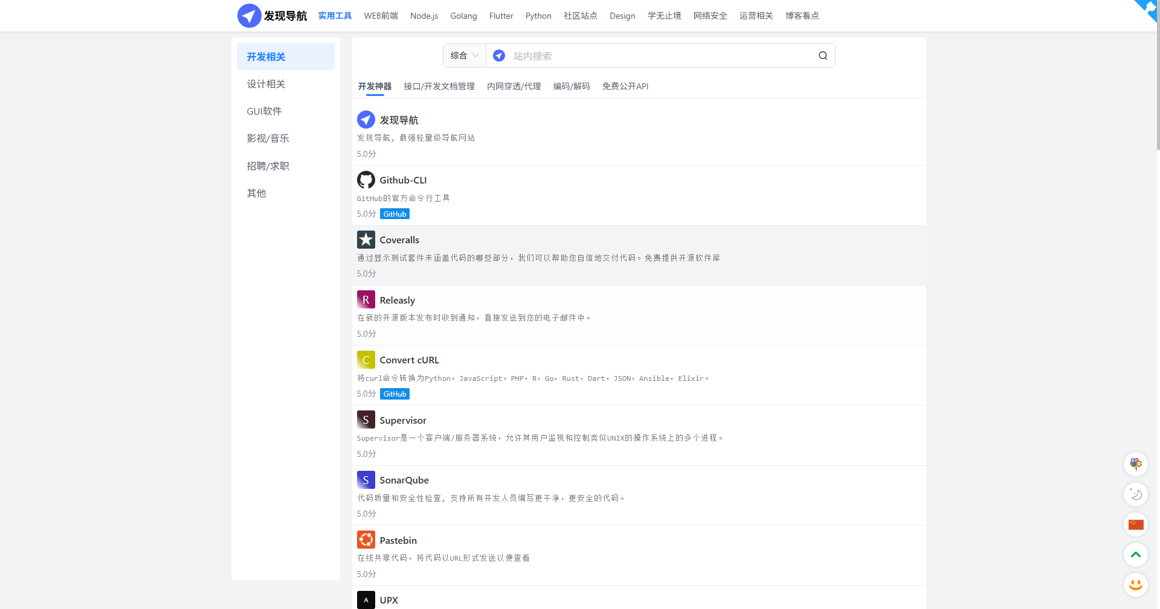Open the SonarQube title link
This screenshot has height=609, width=1160.
click(x=404, y=480)
